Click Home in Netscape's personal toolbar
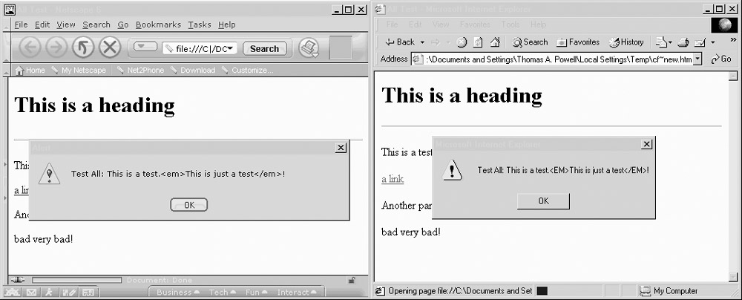The height and width of the screenshot is (300, 742). (x=30, y=71)
